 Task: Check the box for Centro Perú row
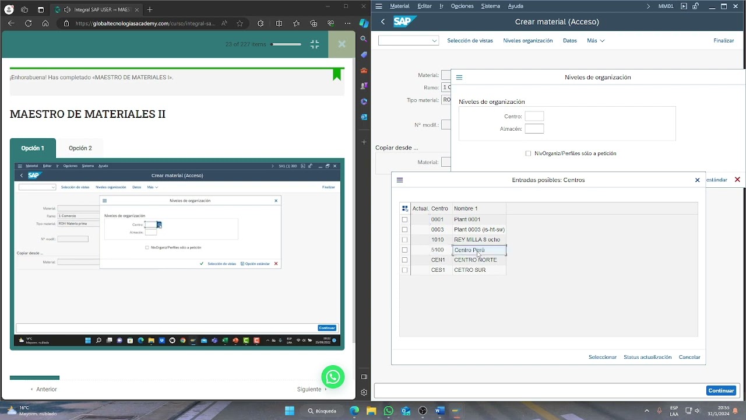[x=404, y=250]
